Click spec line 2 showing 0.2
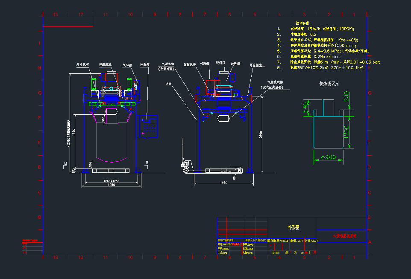This screenshot has width=411, height=279. tap(303, 34)
